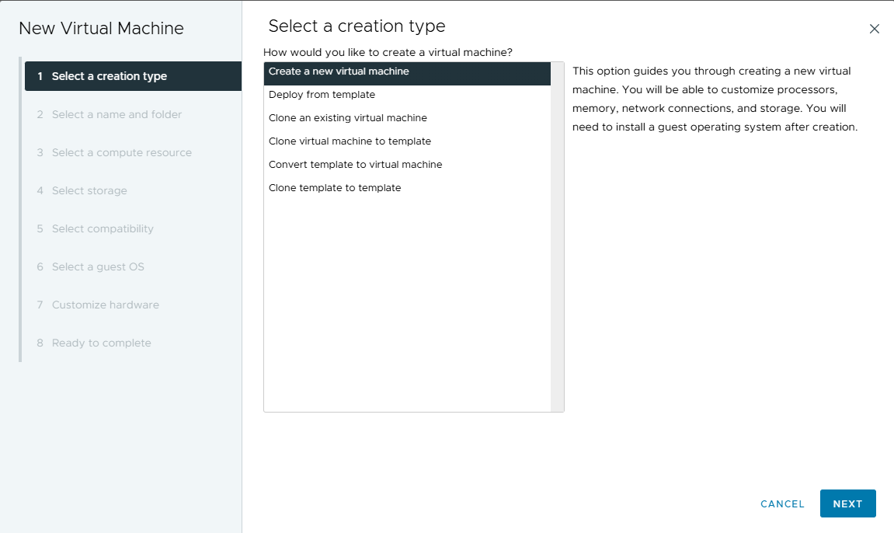
Task: Choose Convert template to virtual machine
Action: pos(355,165)
